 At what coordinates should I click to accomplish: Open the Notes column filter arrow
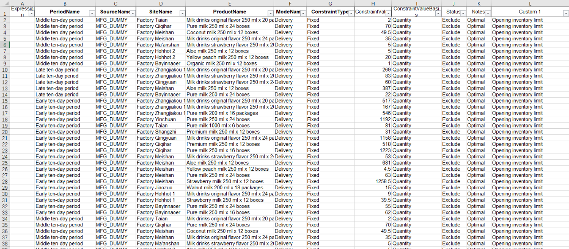click(x=487, y=14)
